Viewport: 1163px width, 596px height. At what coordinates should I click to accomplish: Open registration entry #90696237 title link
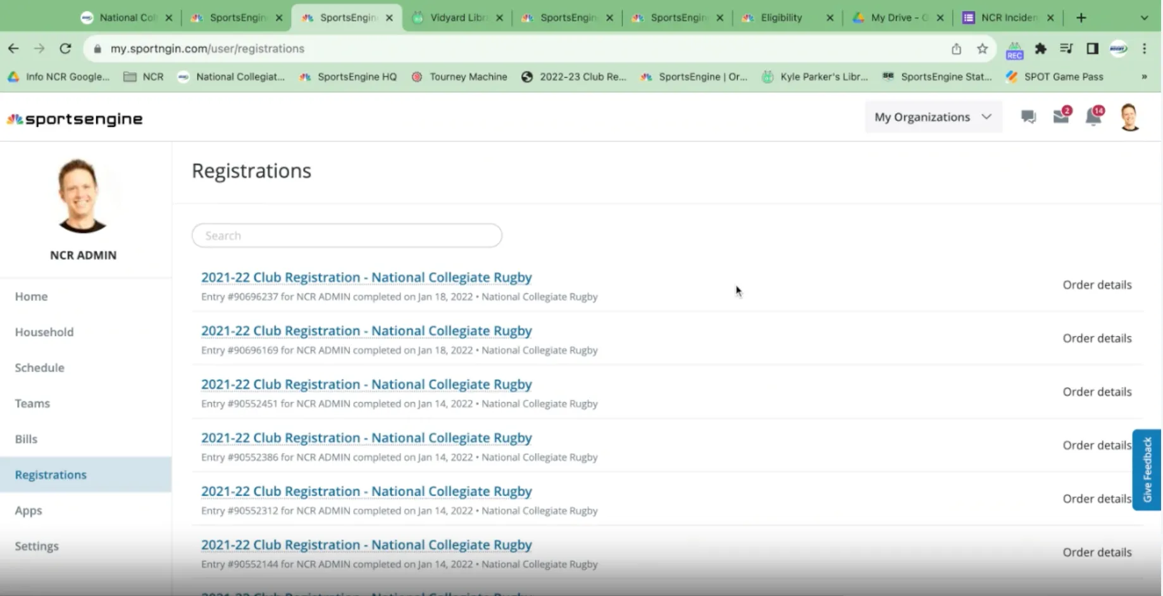tap(366, 277)
